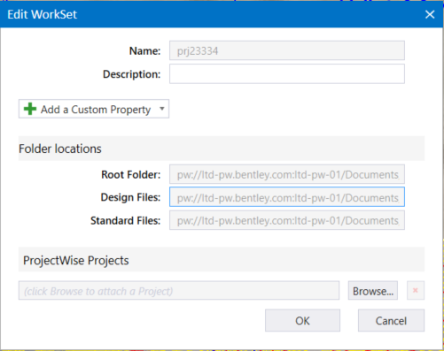Click the Standard Files label
This screenshot has width=444, height=351.
click(125, 220)
